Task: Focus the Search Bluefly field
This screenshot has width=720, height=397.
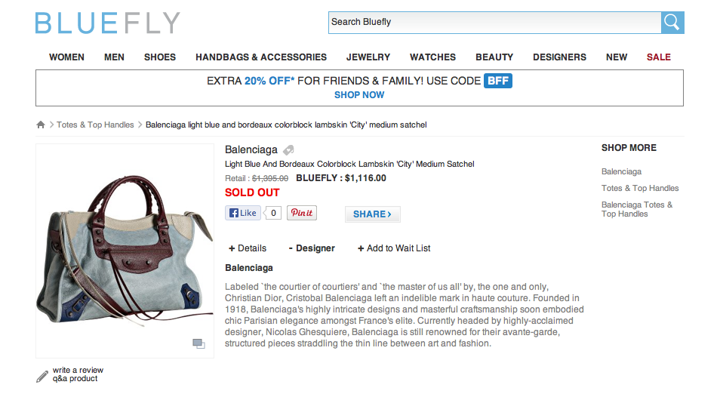Action: click(x=495, y=23)
